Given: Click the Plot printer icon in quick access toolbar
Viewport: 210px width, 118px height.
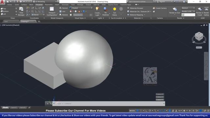Looking at the screenshot, I should [x=21, y=2].
